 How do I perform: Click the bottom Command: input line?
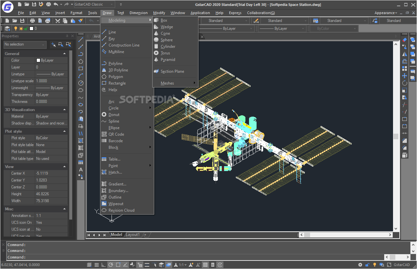(x=195, y=257)
